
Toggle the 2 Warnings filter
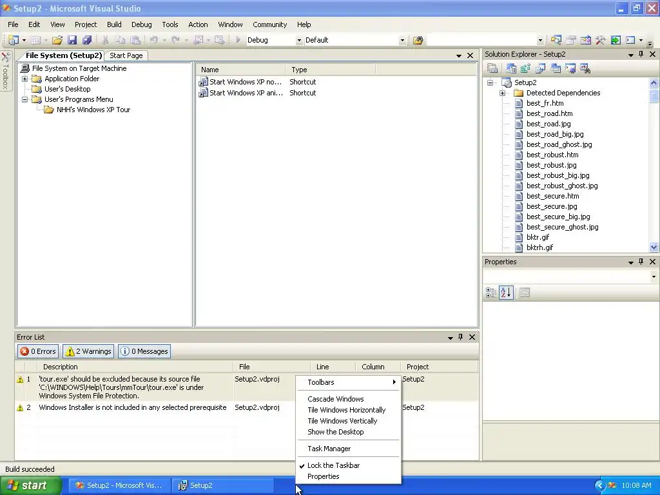point(88,351)
